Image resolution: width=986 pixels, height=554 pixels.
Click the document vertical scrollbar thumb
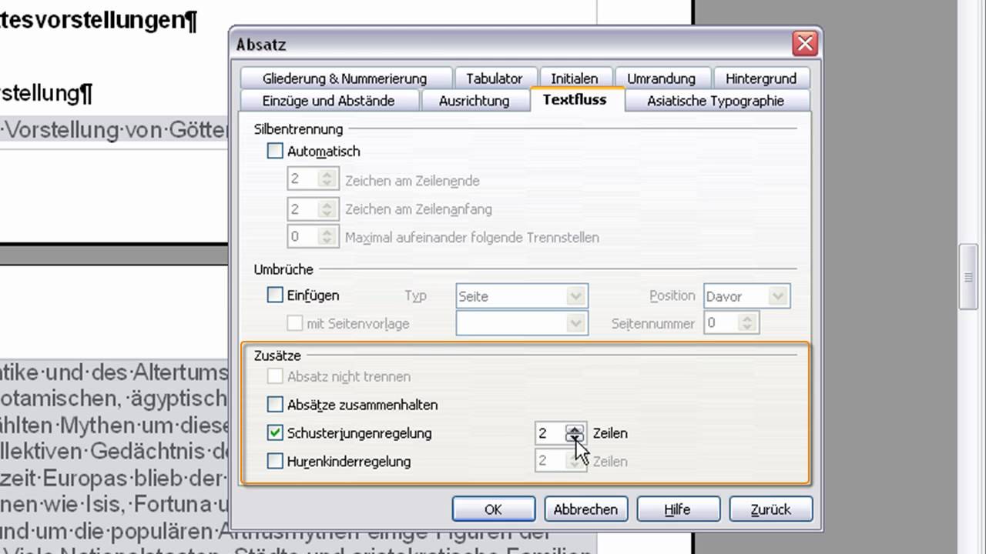pyautogui.click(x=968, y=277)
